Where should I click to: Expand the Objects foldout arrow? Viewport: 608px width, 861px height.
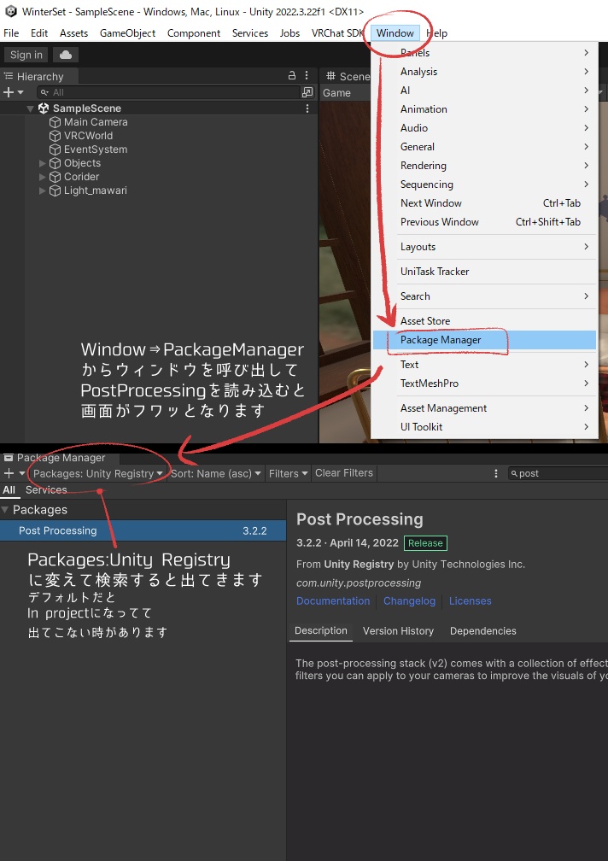tap(42, 163)
